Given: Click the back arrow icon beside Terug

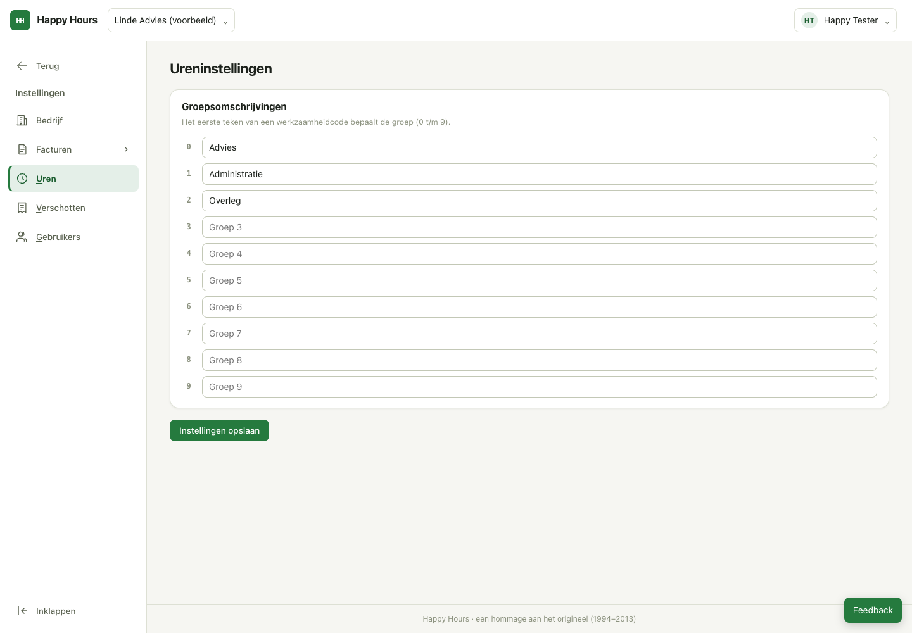Looking at the screenshot, I should click(22, 66).
